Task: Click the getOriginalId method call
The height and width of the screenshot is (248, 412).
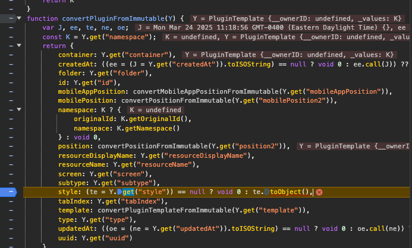Action: [154, 119]
